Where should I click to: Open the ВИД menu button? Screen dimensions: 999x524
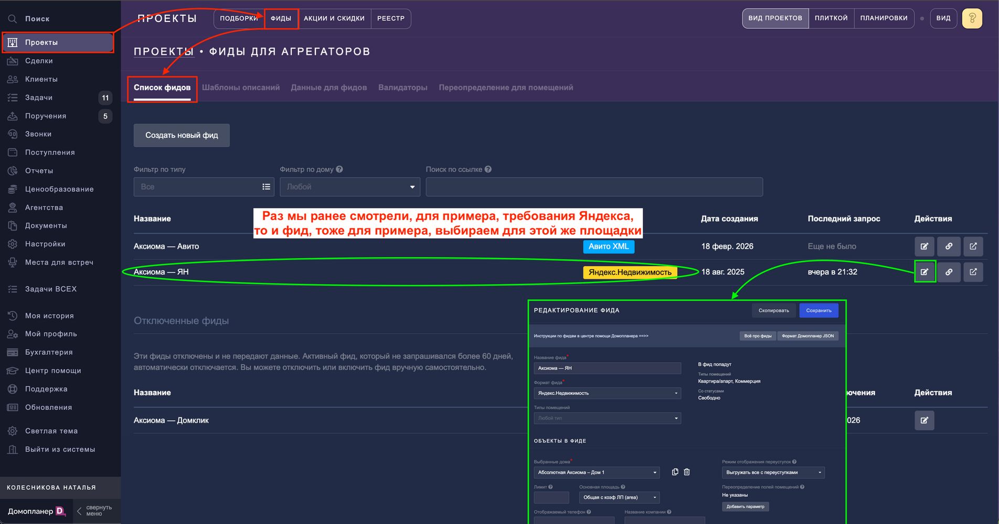tap(943, 18)
